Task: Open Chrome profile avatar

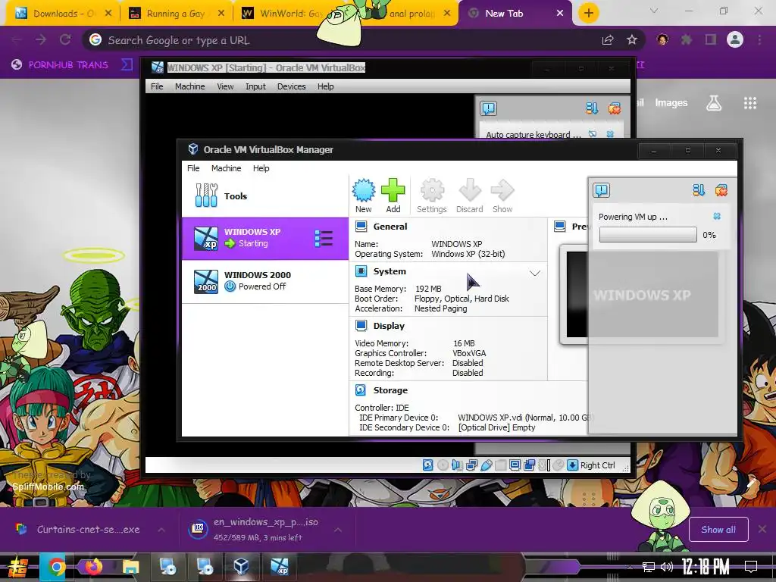Action: coord(735,39)
